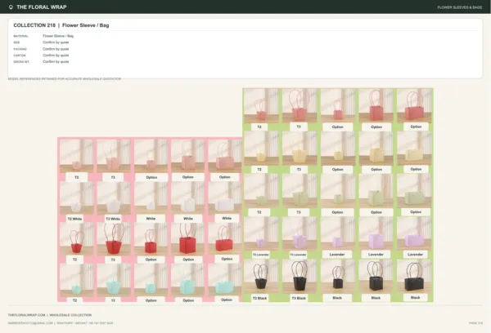491x333 pixels.
Task: Click the T3 Black label
Action: pyautogui.click(x=299, y=298)
